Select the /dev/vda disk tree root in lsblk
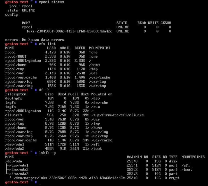 14,161
